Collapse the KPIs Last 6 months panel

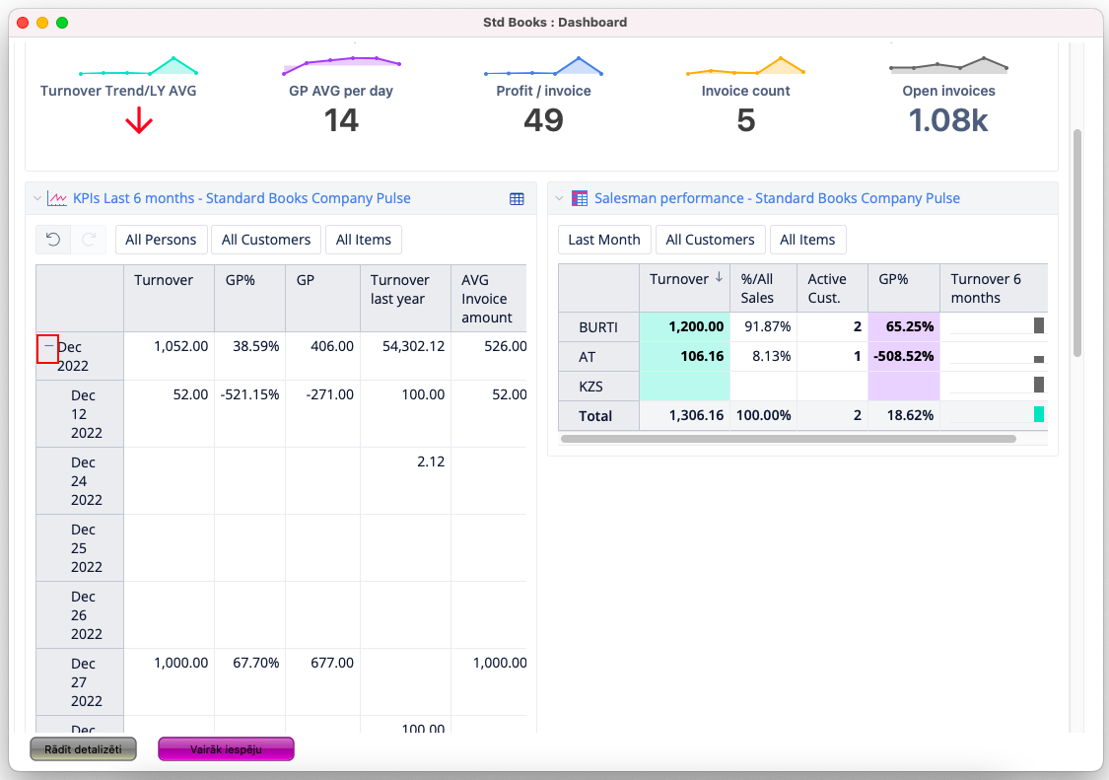37,198
